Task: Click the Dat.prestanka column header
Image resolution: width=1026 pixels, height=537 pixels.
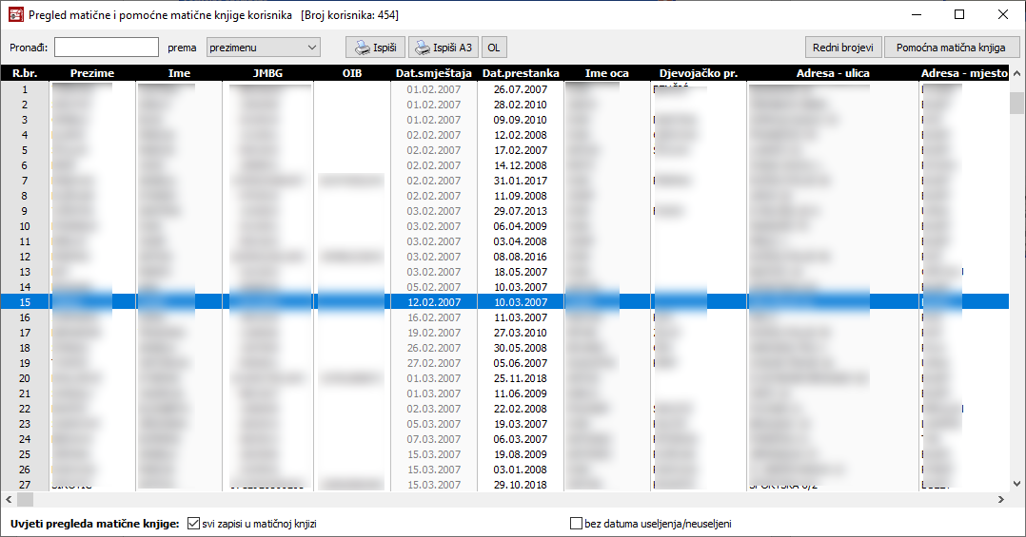Action: (521, 73)
